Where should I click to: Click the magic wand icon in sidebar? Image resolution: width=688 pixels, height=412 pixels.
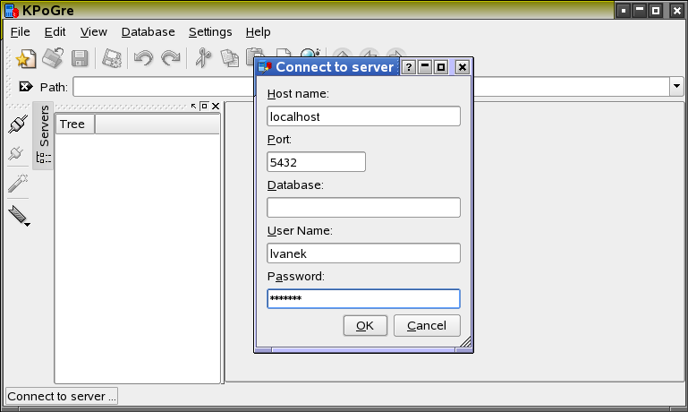coord(17,184)
